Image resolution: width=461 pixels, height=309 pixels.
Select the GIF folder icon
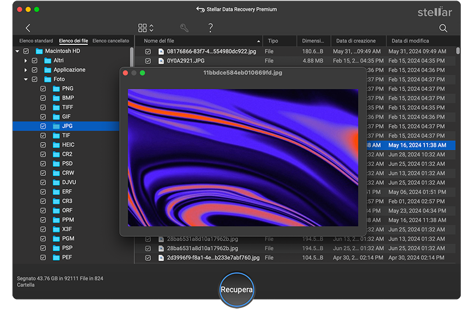pyautogui.click(x=56, y=116)
